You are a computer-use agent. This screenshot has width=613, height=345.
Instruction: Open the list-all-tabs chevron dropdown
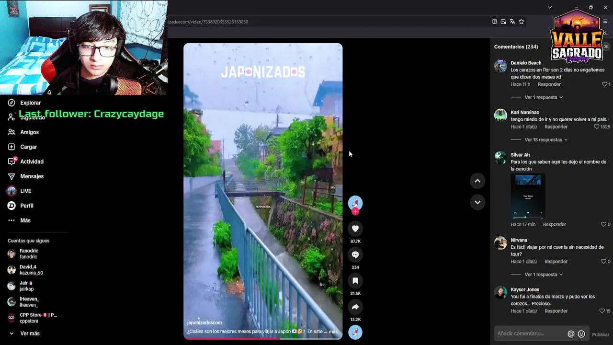click(549, 7)
